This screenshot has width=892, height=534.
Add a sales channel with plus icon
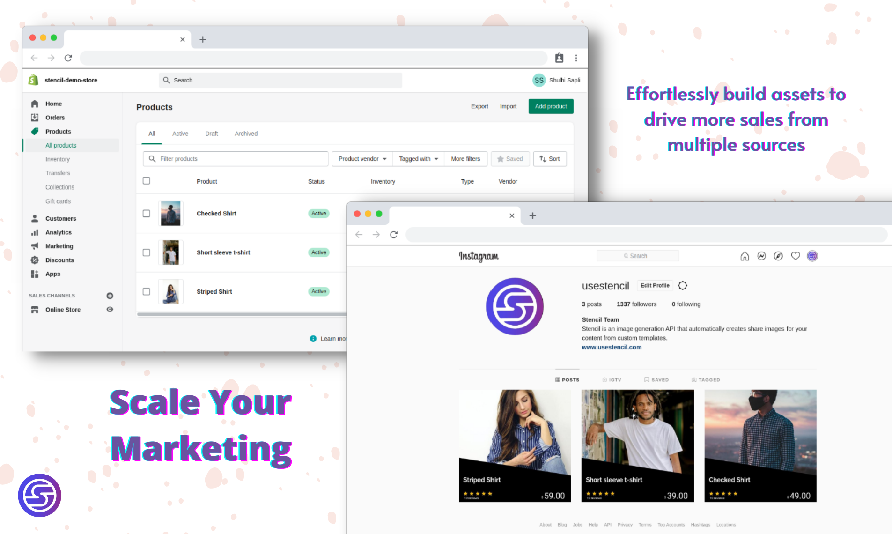pyautogui.click(x=110, y=296)
